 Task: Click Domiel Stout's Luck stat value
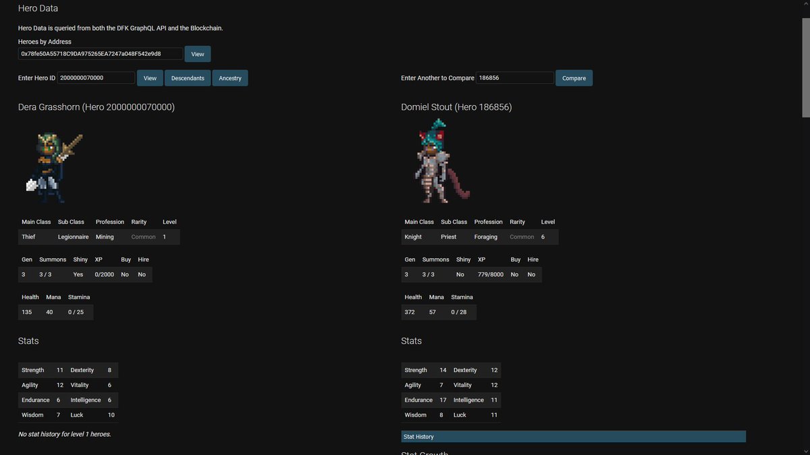(x=493, y=415)
